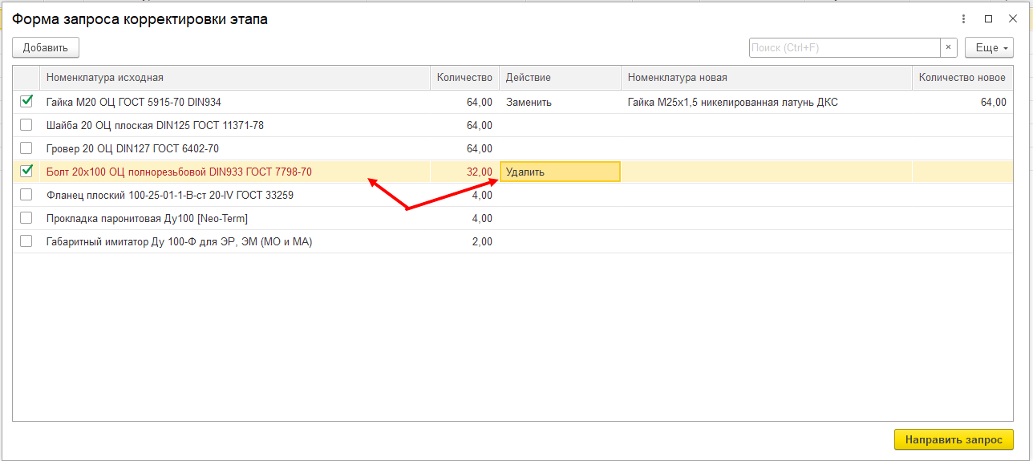Screen dimensions: 1033x461
Task: Select Гайка М25х1,5 никелированная латунь ДКС cell
Action: [x=766, y=102]
